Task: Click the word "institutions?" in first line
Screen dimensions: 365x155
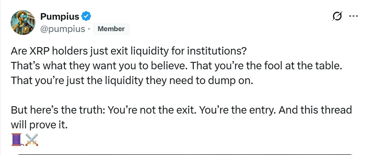Action: 217,51
